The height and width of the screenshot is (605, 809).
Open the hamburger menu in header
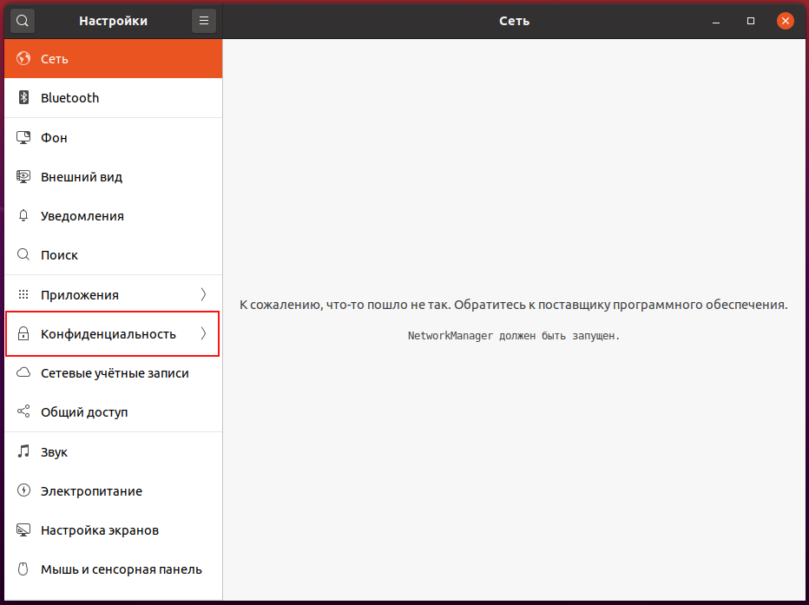point(204,21)
